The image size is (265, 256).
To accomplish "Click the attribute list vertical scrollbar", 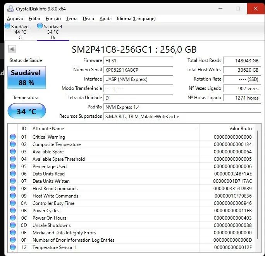I will [258, 184].
